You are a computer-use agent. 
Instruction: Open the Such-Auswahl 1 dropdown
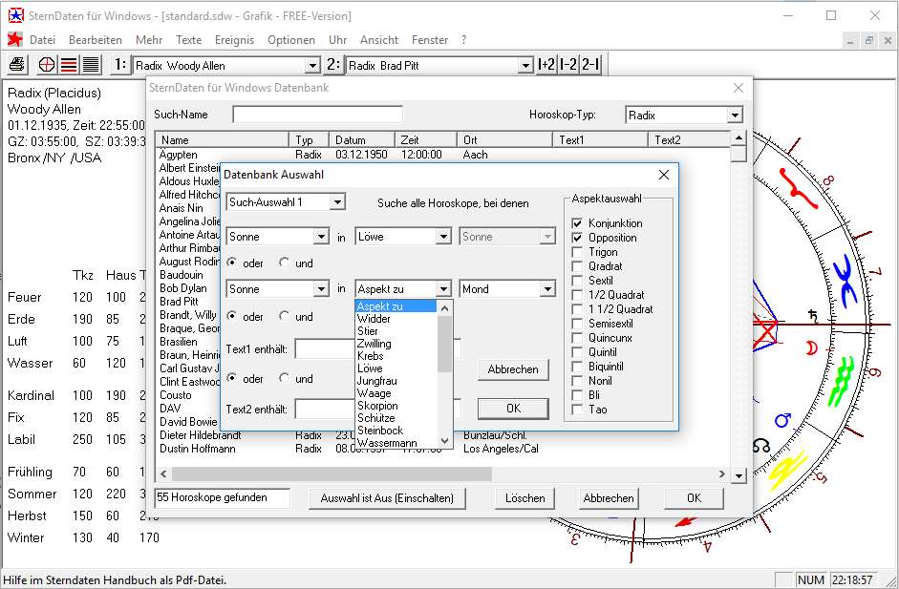[x=336, y=202]
